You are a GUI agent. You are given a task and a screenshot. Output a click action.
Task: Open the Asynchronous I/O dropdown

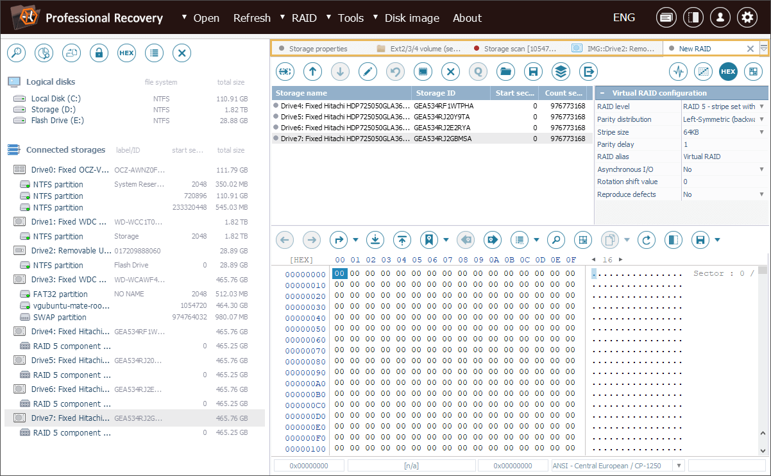pyautogui.click(x=761, y=169)
